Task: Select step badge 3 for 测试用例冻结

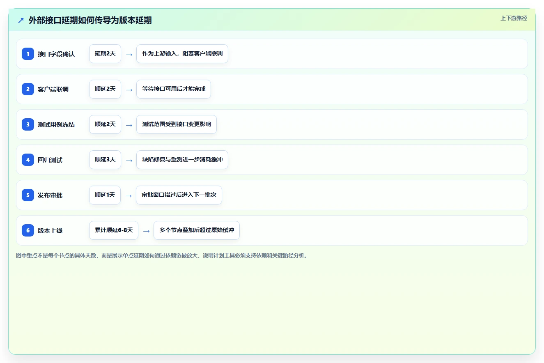Action: pyautogui.click(x=28, y=124)
